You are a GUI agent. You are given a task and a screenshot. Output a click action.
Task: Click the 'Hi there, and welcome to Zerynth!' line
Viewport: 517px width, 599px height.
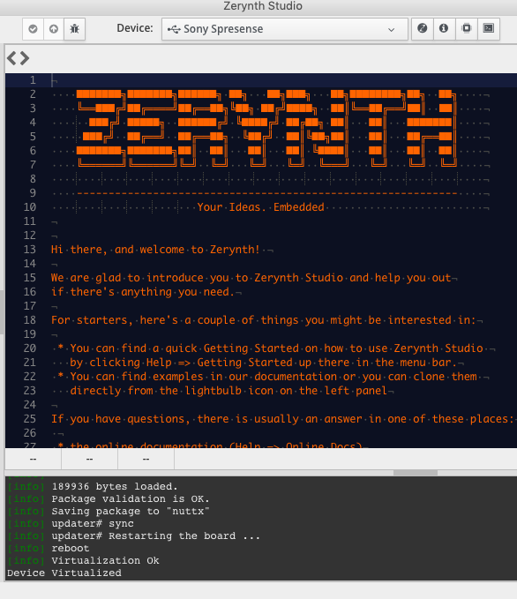[155, 250]
